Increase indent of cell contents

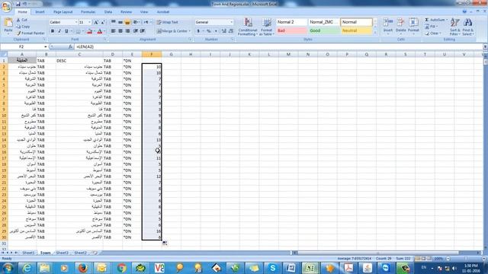tap(143, 31)
